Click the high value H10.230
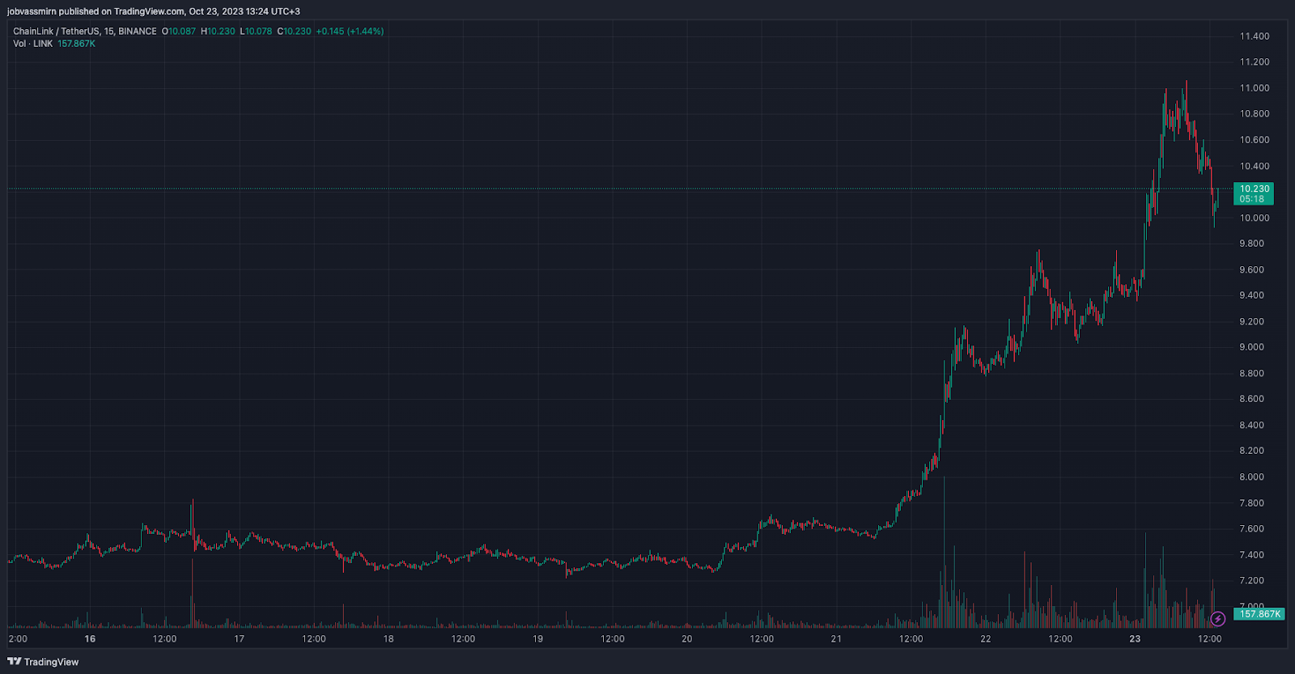 click(x=218, y=32)
